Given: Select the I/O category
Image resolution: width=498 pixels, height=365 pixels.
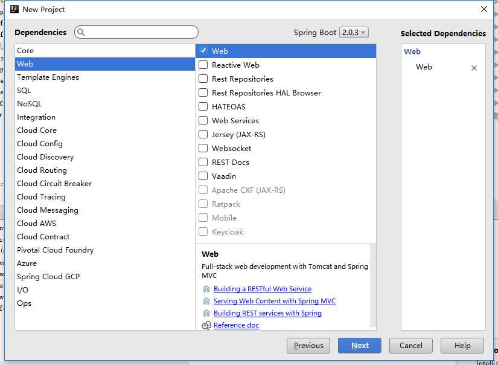Looking at the screenshot, I should 105,290.
